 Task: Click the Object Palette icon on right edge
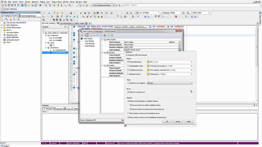(x=260, y=13)
